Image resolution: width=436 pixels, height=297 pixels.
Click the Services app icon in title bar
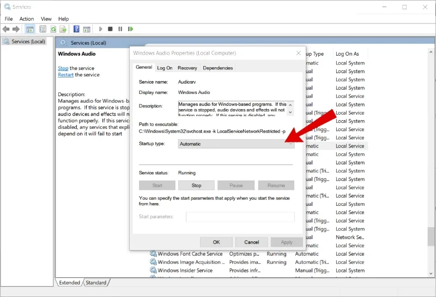(x=7, y=7)
